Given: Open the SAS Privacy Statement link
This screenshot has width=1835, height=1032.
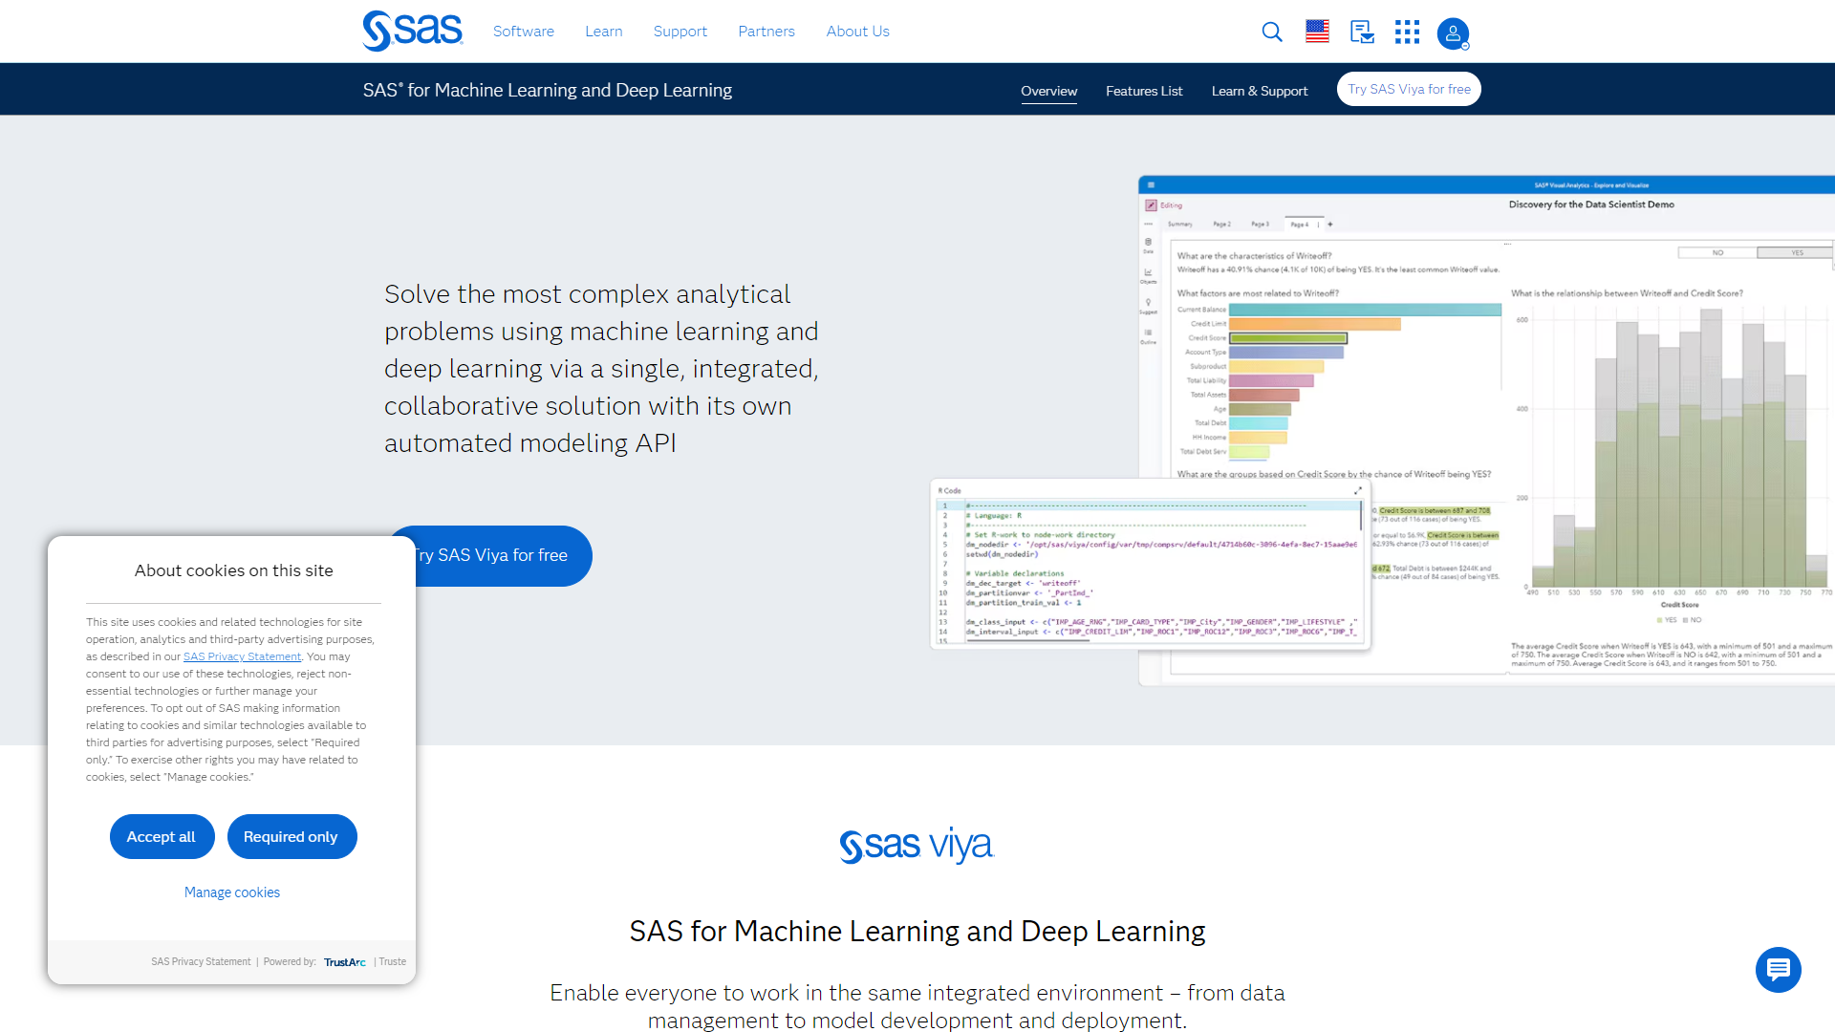Looking at the screenshot, I should tap(242, 656).
